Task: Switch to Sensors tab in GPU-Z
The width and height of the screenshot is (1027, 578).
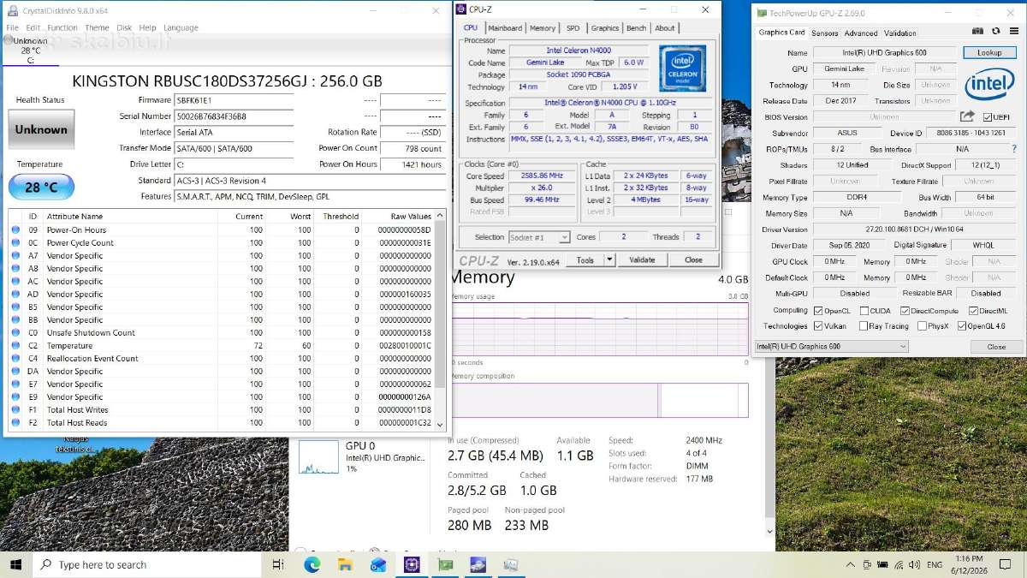Action: tap(825, 33)
